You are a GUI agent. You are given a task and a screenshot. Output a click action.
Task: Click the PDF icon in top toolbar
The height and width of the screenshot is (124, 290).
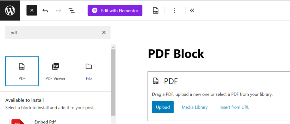pyautogui.click(x=156, y=10)
